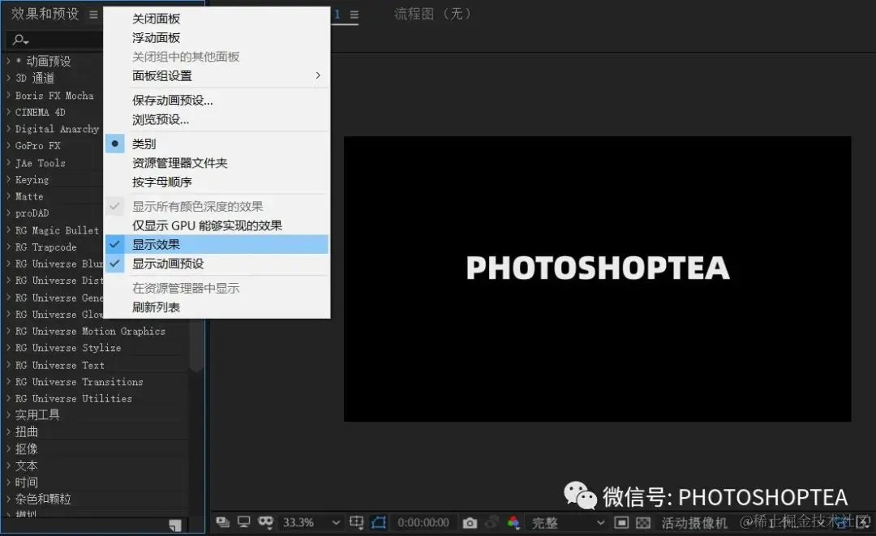Click the effects search input field

56,40
